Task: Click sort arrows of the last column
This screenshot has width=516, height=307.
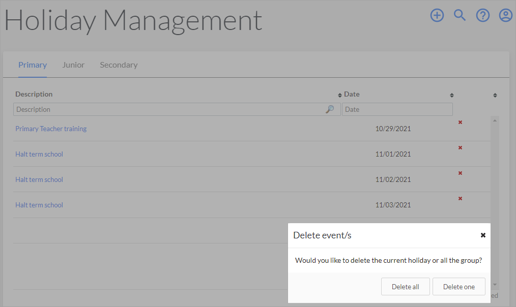Action: click(495, 96)
